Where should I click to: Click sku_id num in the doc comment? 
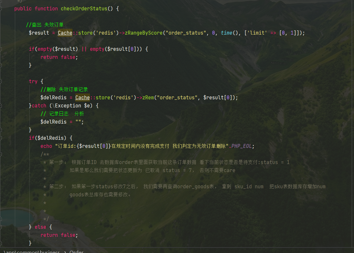[x=249, y=187]
